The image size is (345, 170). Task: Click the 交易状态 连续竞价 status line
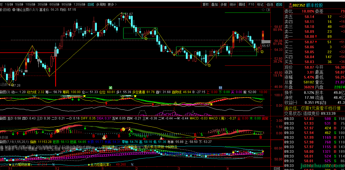click(310, 113)
